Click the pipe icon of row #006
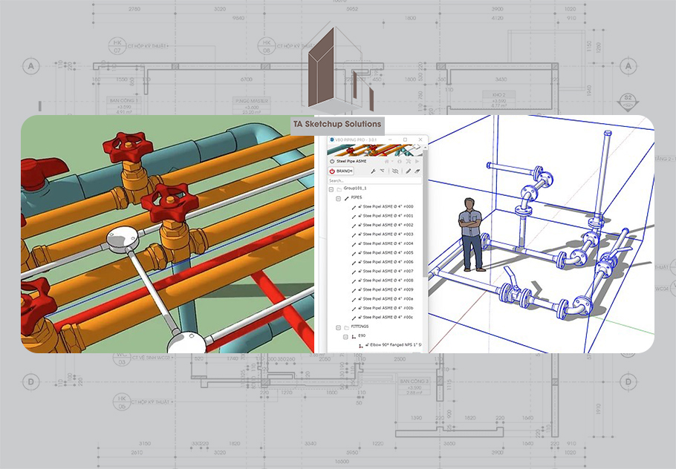676x469 pixels. pos(354,262)
